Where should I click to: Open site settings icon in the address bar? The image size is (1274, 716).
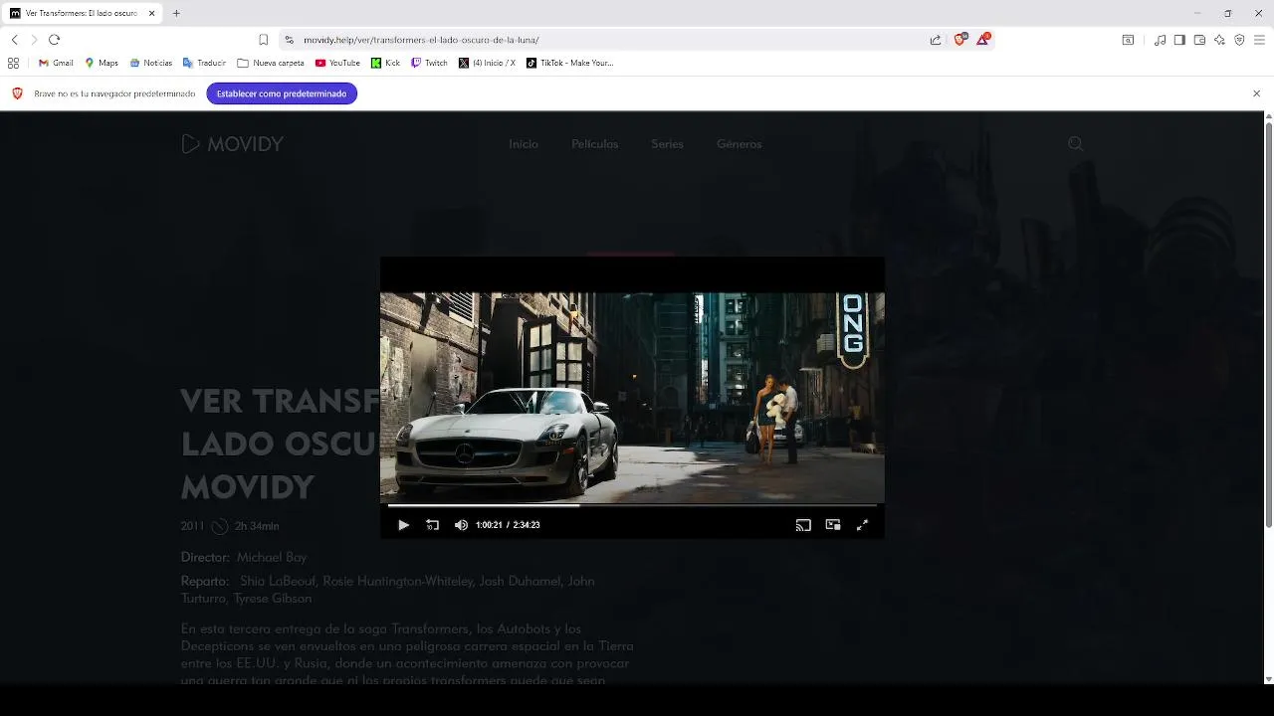(x=289, y=40)
